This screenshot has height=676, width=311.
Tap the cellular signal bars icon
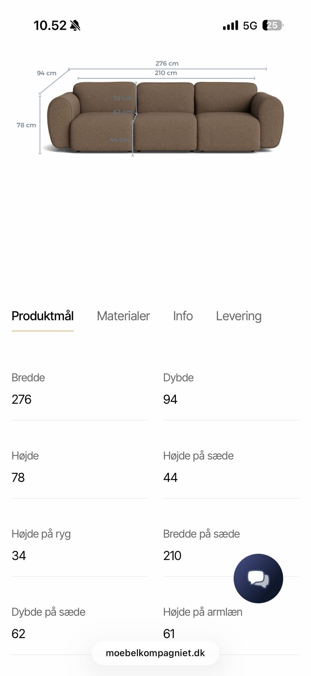[230, 25]
